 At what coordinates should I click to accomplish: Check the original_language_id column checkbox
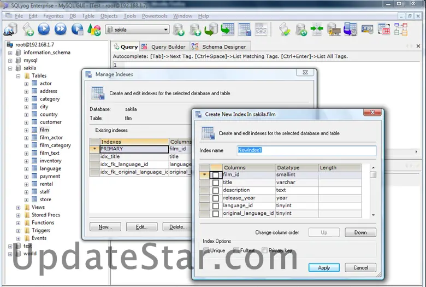pyautogui.click(x=215, y=214)
